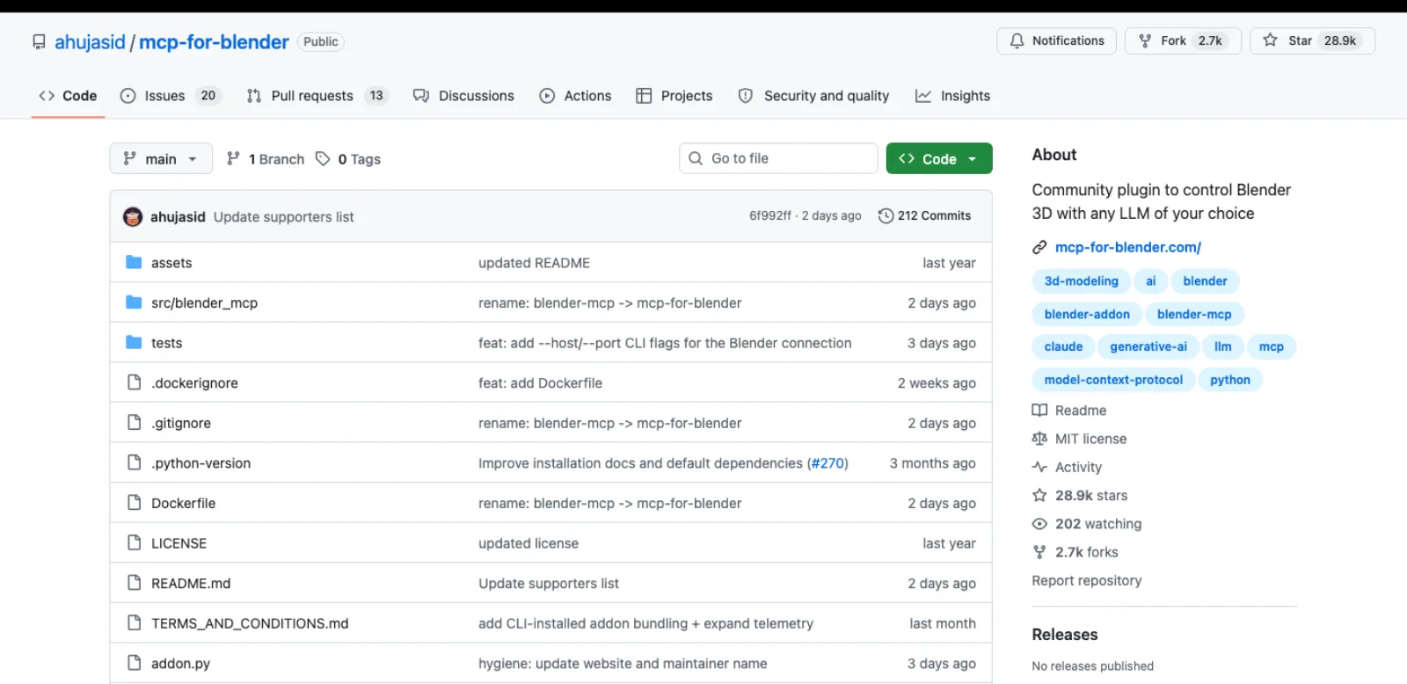Open the .python-version file

click(200, 463)
